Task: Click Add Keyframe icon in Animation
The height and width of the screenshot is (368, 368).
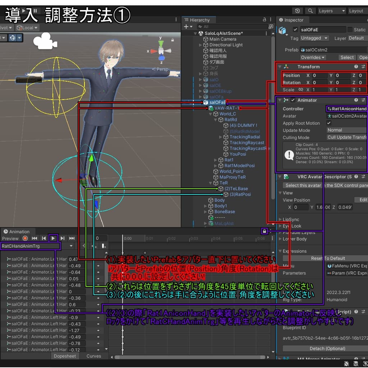Action: (x=94, y=246)
